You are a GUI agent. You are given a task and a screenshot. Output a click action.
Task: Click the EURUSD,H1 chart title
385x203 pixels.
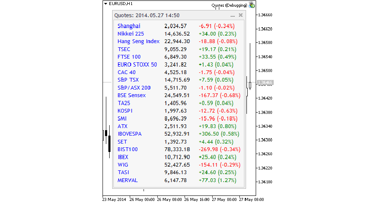121,4
